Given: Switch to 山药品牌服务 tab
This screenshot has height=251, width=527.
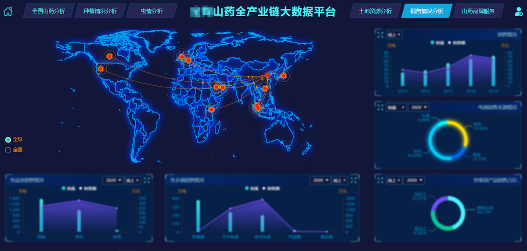Looking at the screenshot, I should (x=478, y=11).
